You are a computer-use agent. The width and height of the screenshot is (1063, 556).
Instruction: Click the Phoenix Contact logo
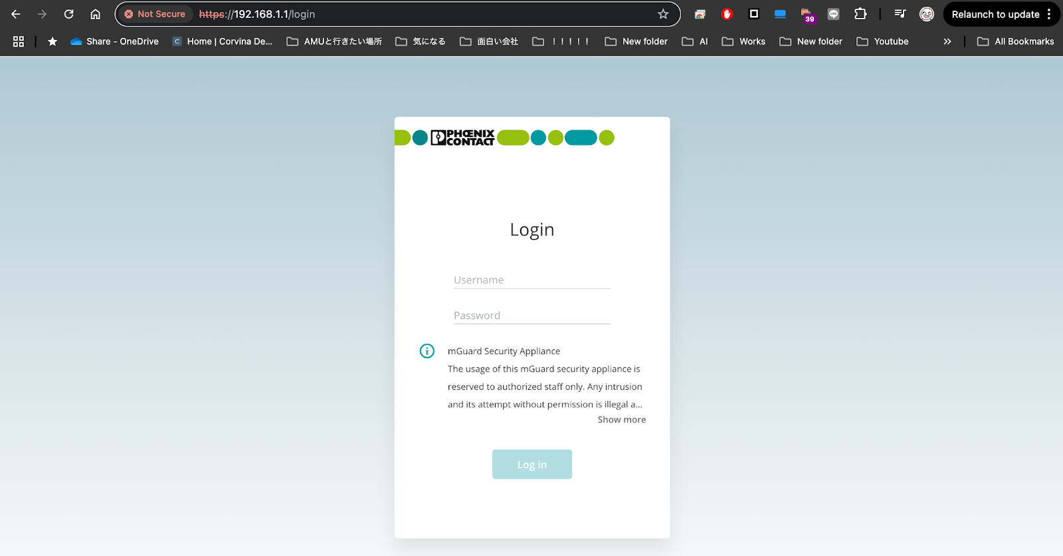tap(463, 138)
